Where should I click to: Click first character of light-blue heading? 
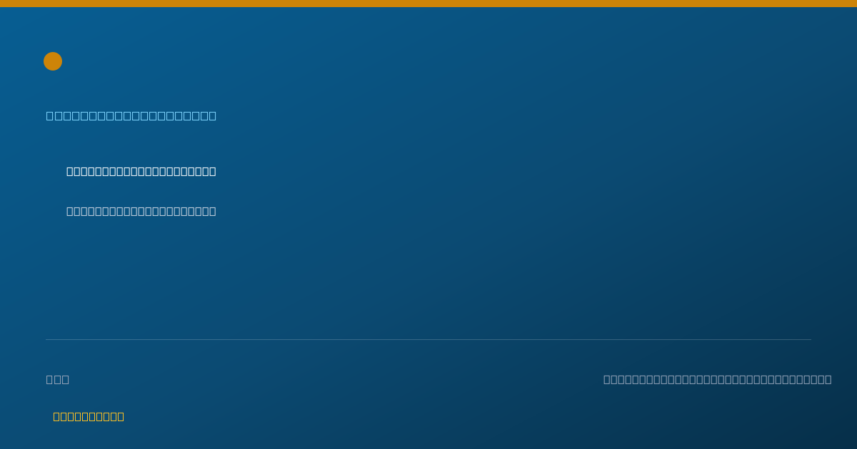[x=50, y=115]
